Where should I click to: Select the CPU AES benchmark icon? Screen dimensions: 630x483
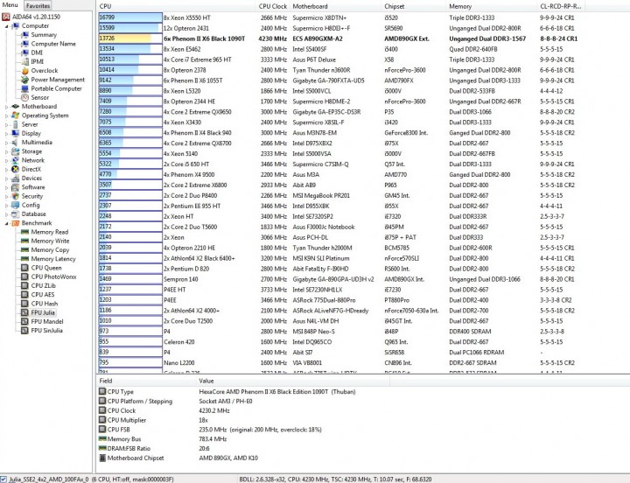pyautogui.click(x=24, y=295)
